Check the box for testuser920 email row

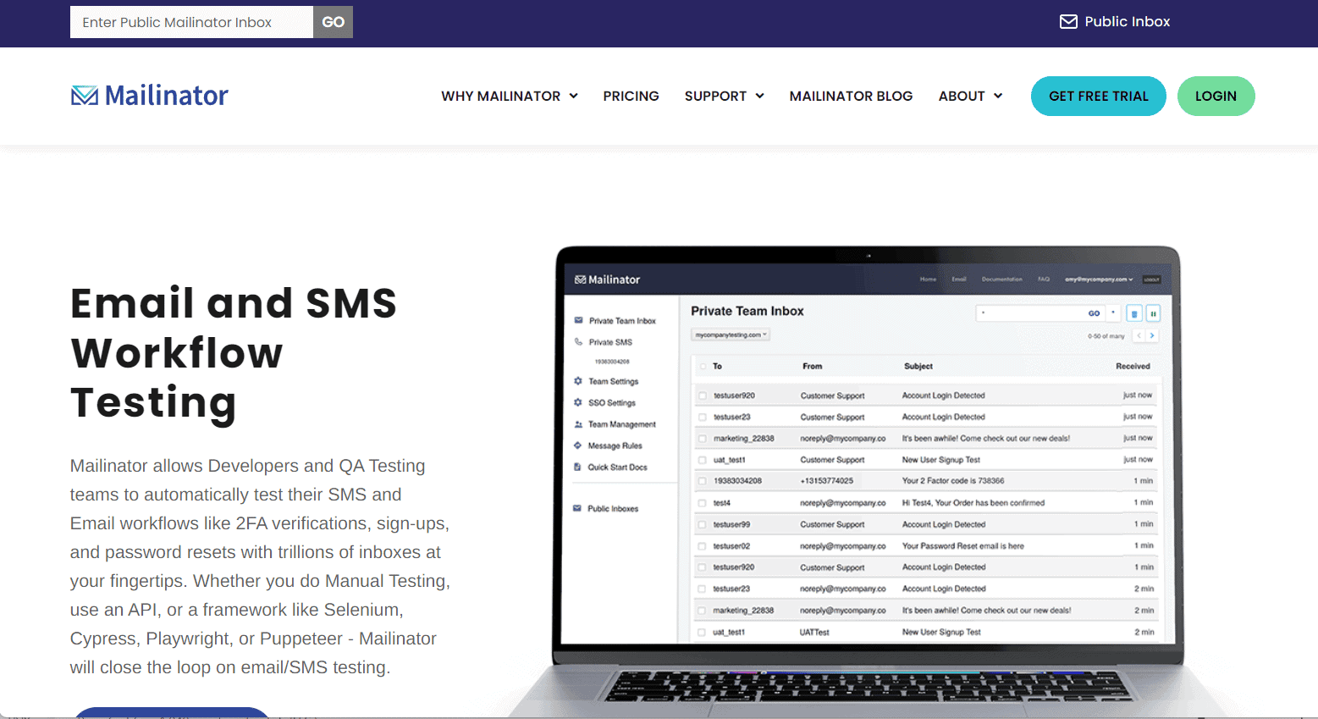click(702, 395)
